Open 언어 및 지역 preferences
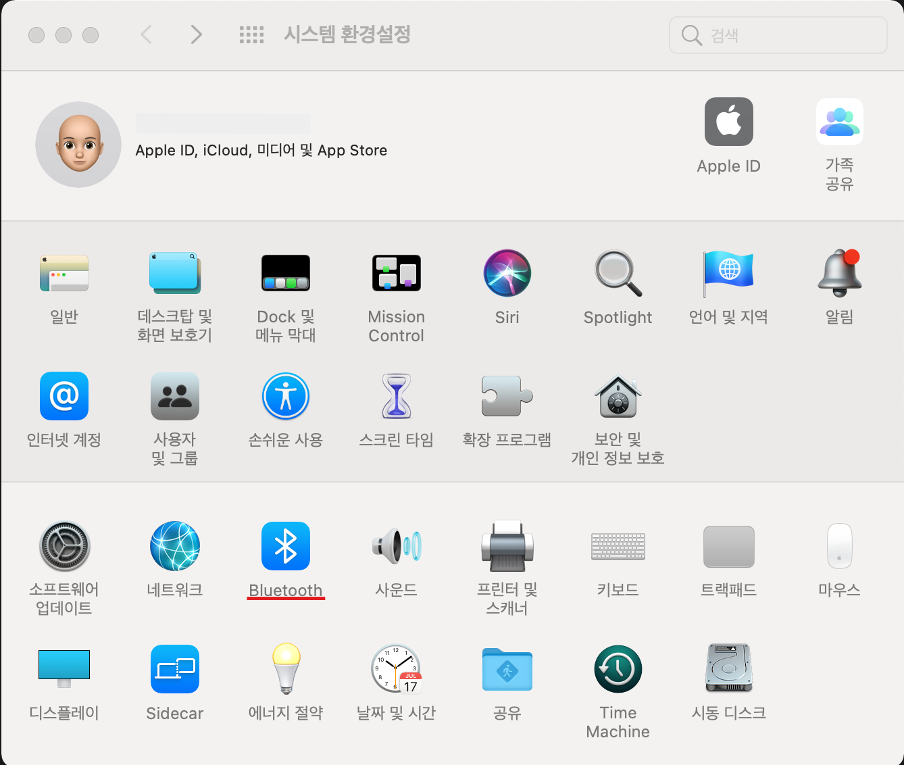This screenshot has height=765, width=904. [728, 273]
